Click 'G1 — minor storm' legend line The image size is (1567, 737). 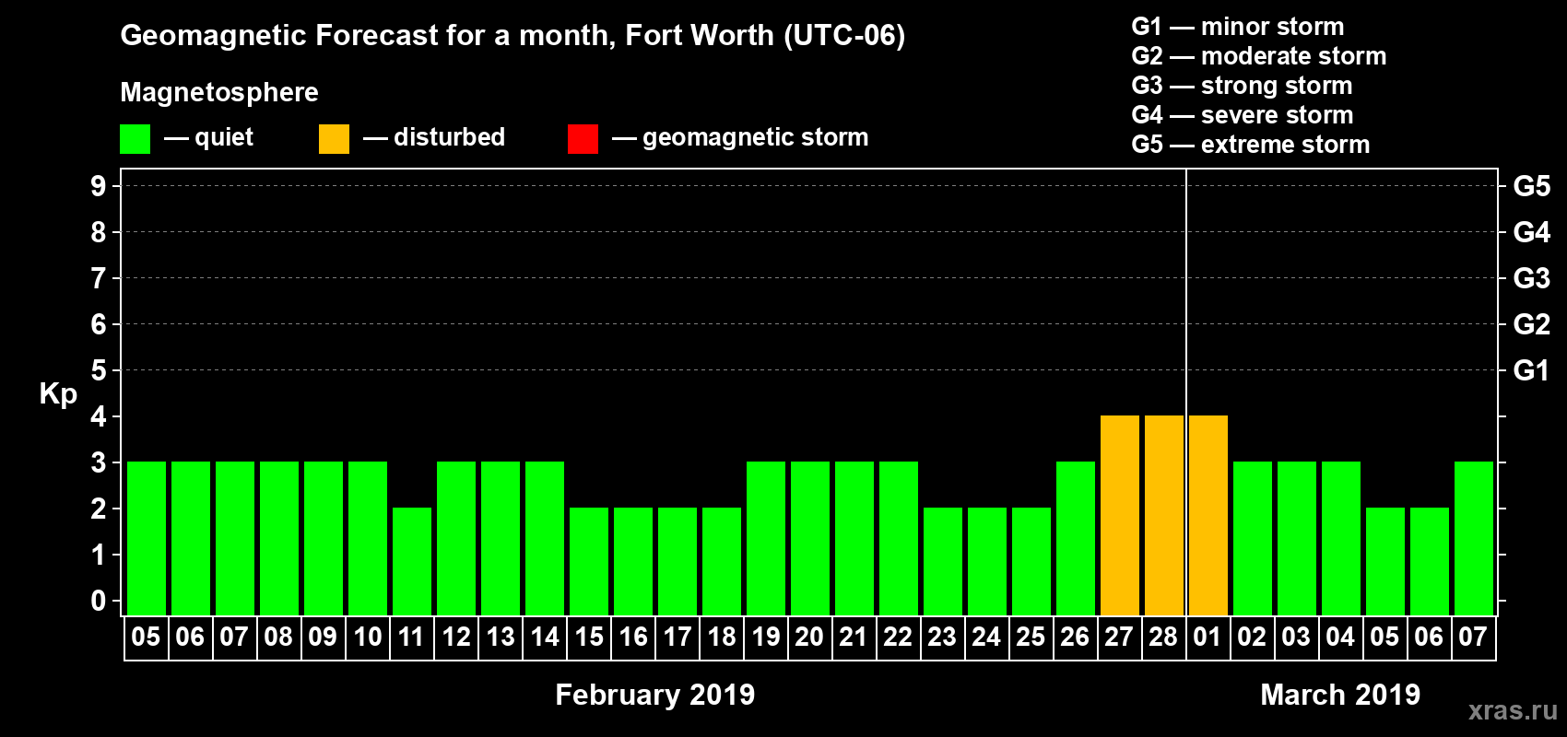pos(1238,27)
